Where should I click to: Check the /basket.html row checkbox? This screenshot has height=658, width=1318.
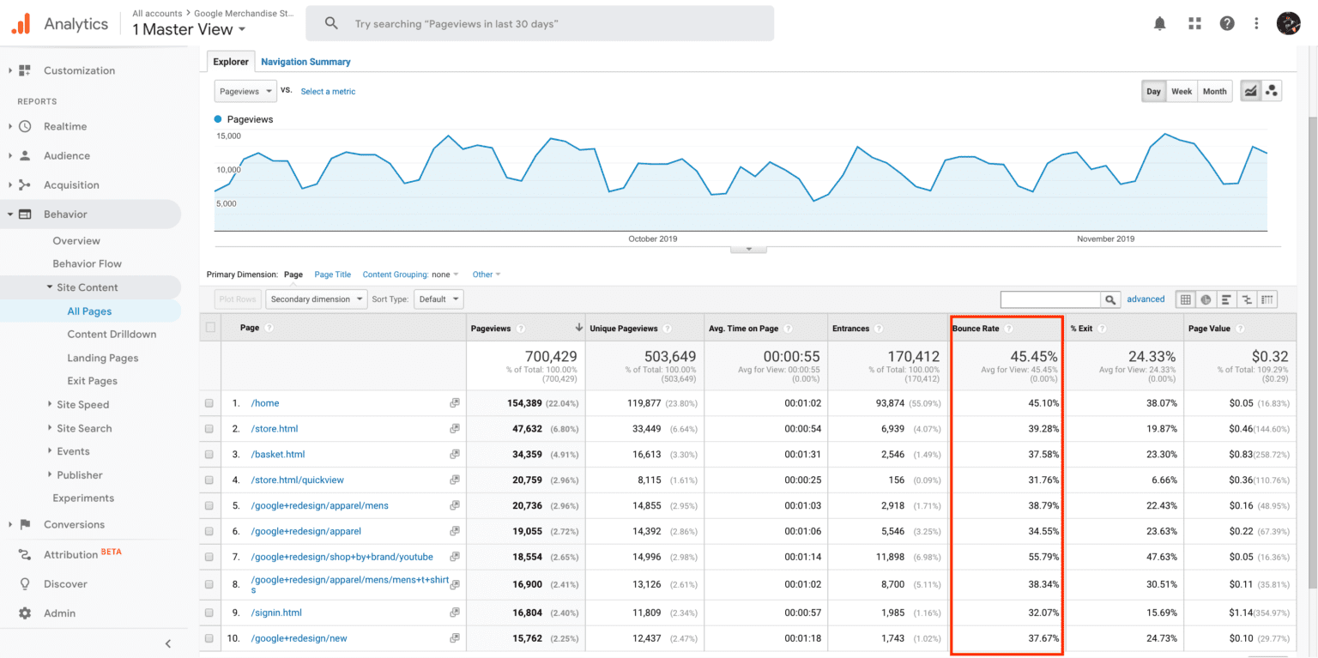209,455
